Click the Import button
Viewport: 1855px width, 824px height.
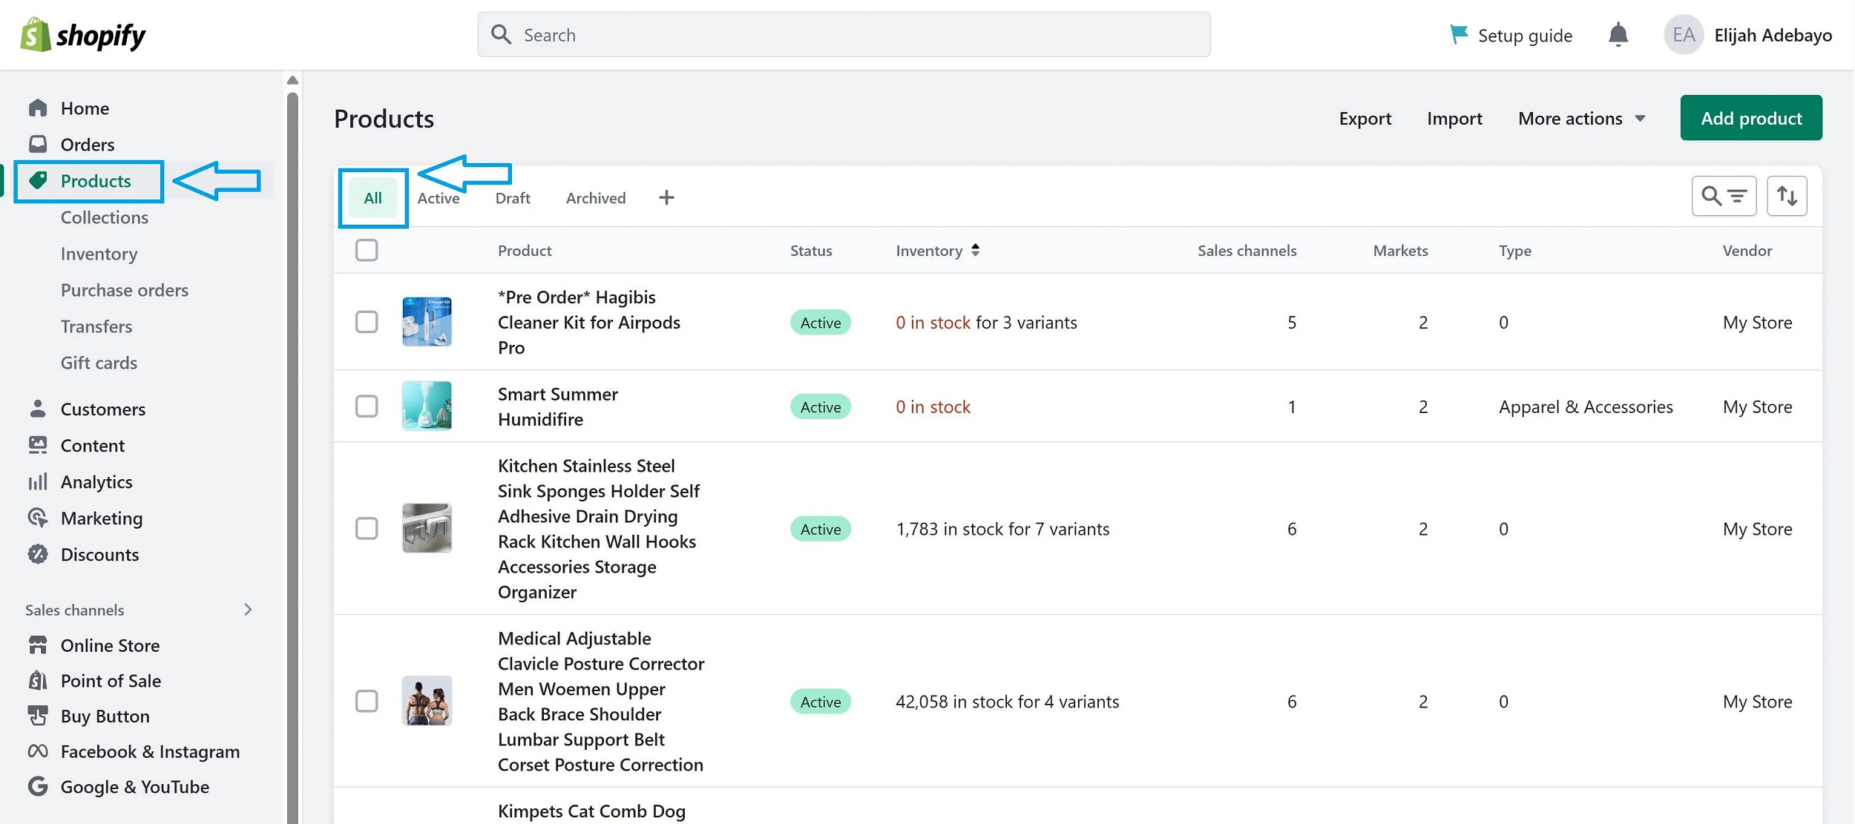click(x=1454, y=118)
